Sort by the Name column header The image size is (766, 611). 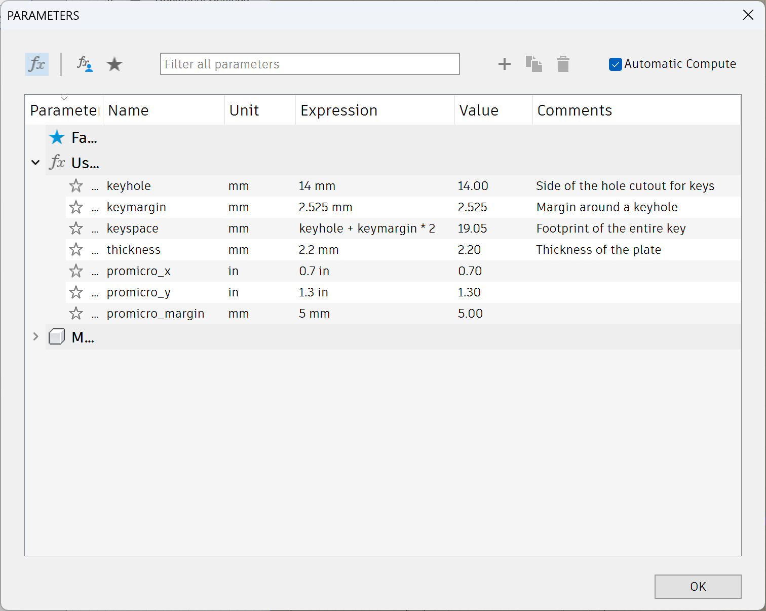[164, 110]
